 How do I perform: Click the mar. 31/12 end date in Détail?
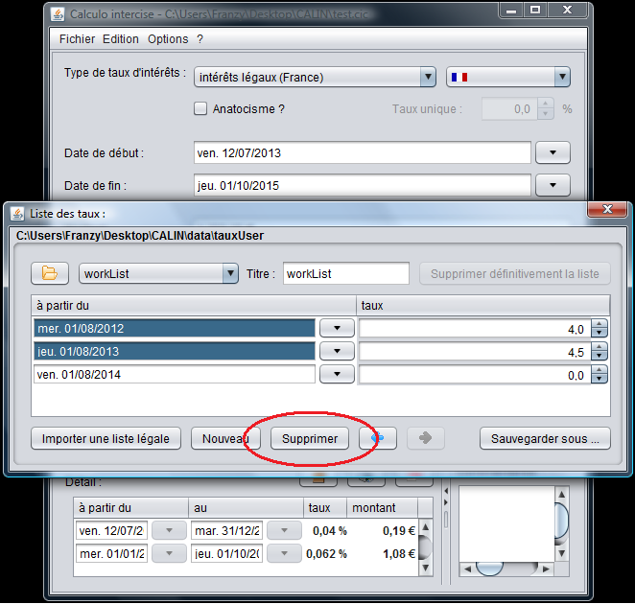click(226, 530)
